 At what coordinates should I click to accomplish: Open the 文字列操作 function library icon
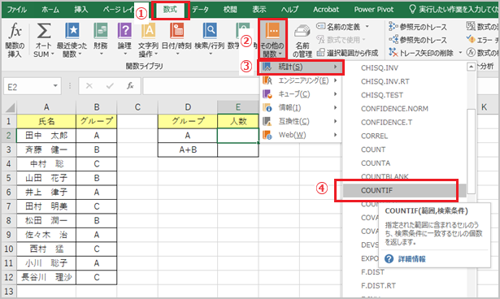coord(148,31)
